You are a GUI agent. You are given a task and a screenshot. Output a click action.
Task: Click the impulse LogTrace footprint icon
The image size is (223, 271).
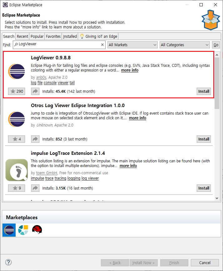click(17, 170)
